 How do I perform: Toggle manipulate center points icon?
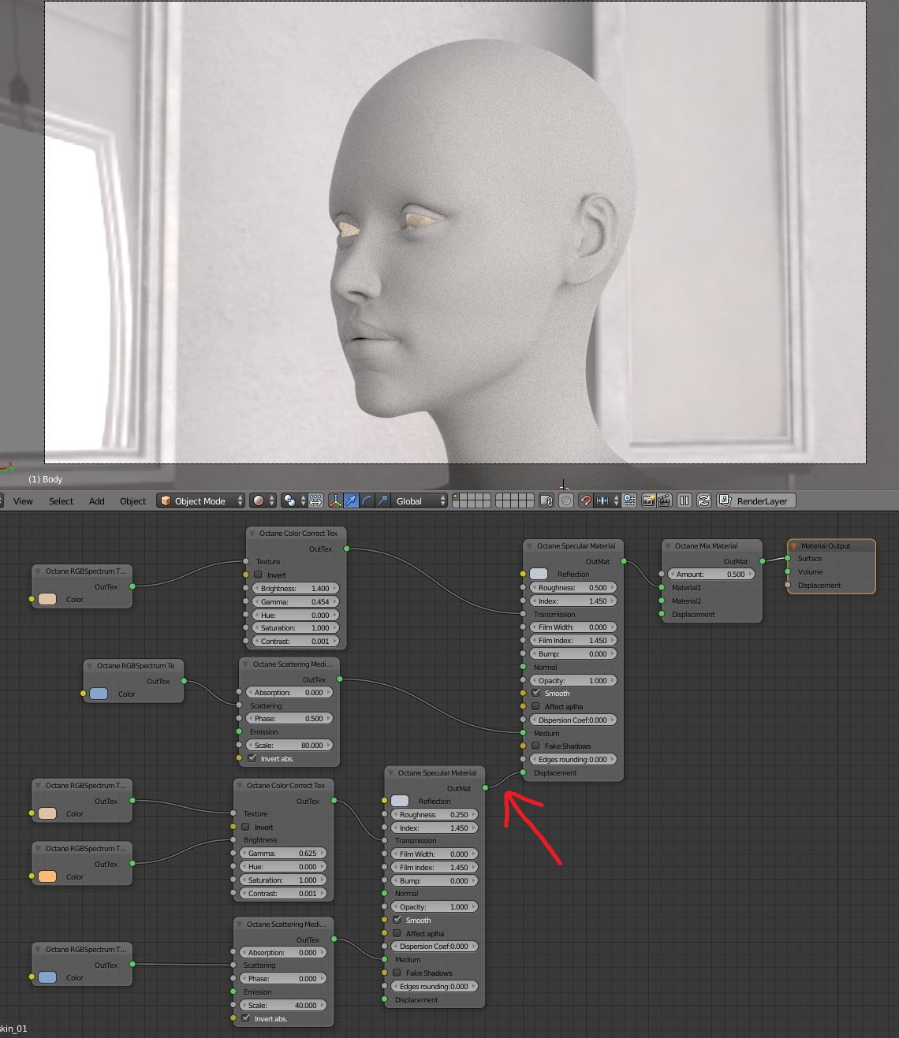pos(315,500)
